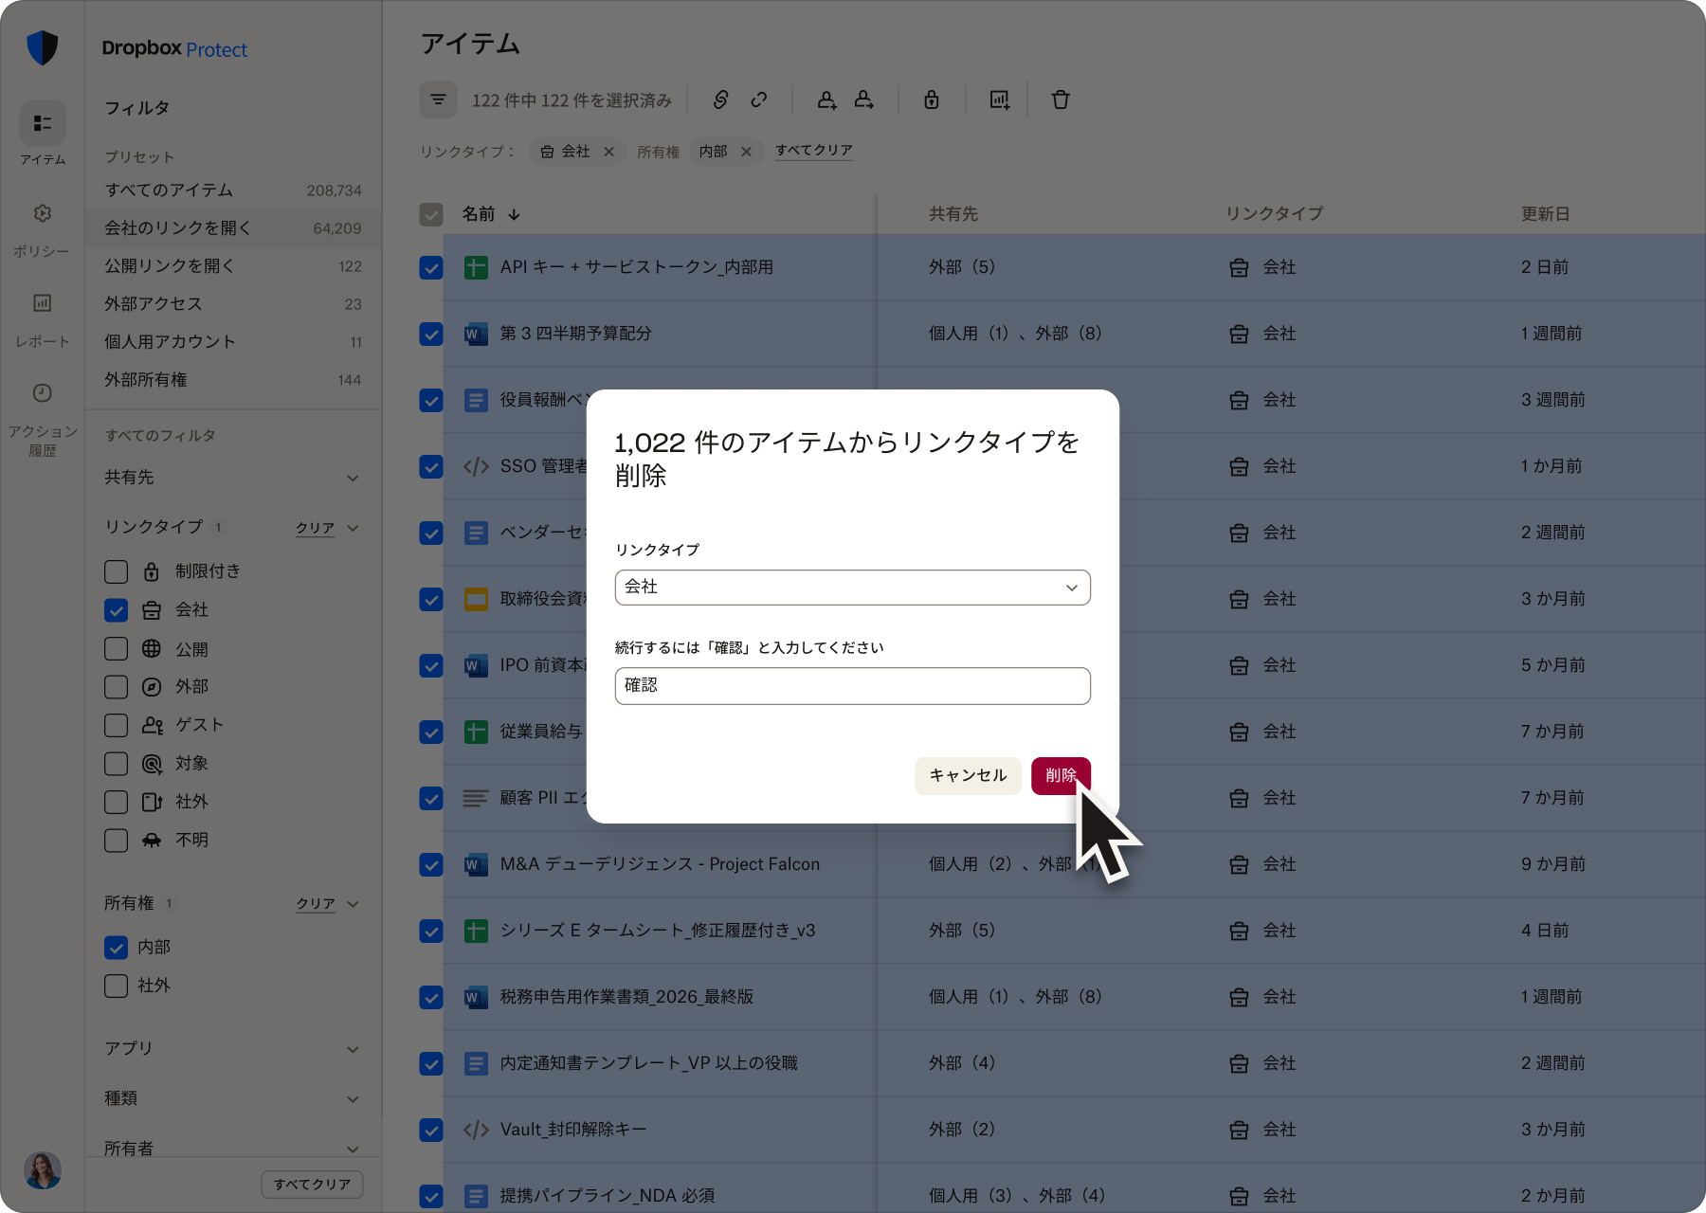
Task: Select the すべてのアイテム preset
Action: [x=233, y=190]
